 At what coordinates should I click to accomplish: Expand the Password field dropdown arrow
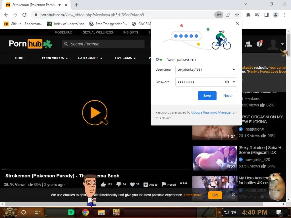click(234, 82)
